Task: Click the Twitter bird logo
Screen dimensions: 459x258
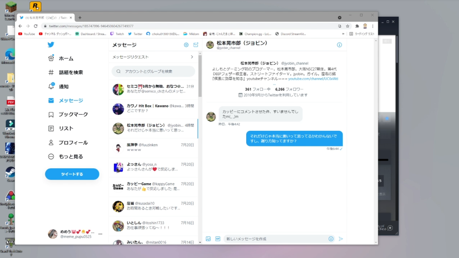Action: [51, 45]
